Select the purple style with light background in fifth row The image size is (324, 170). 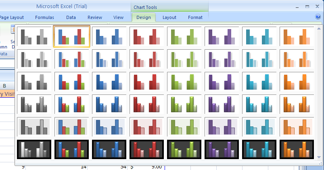(x=222, y=127)
